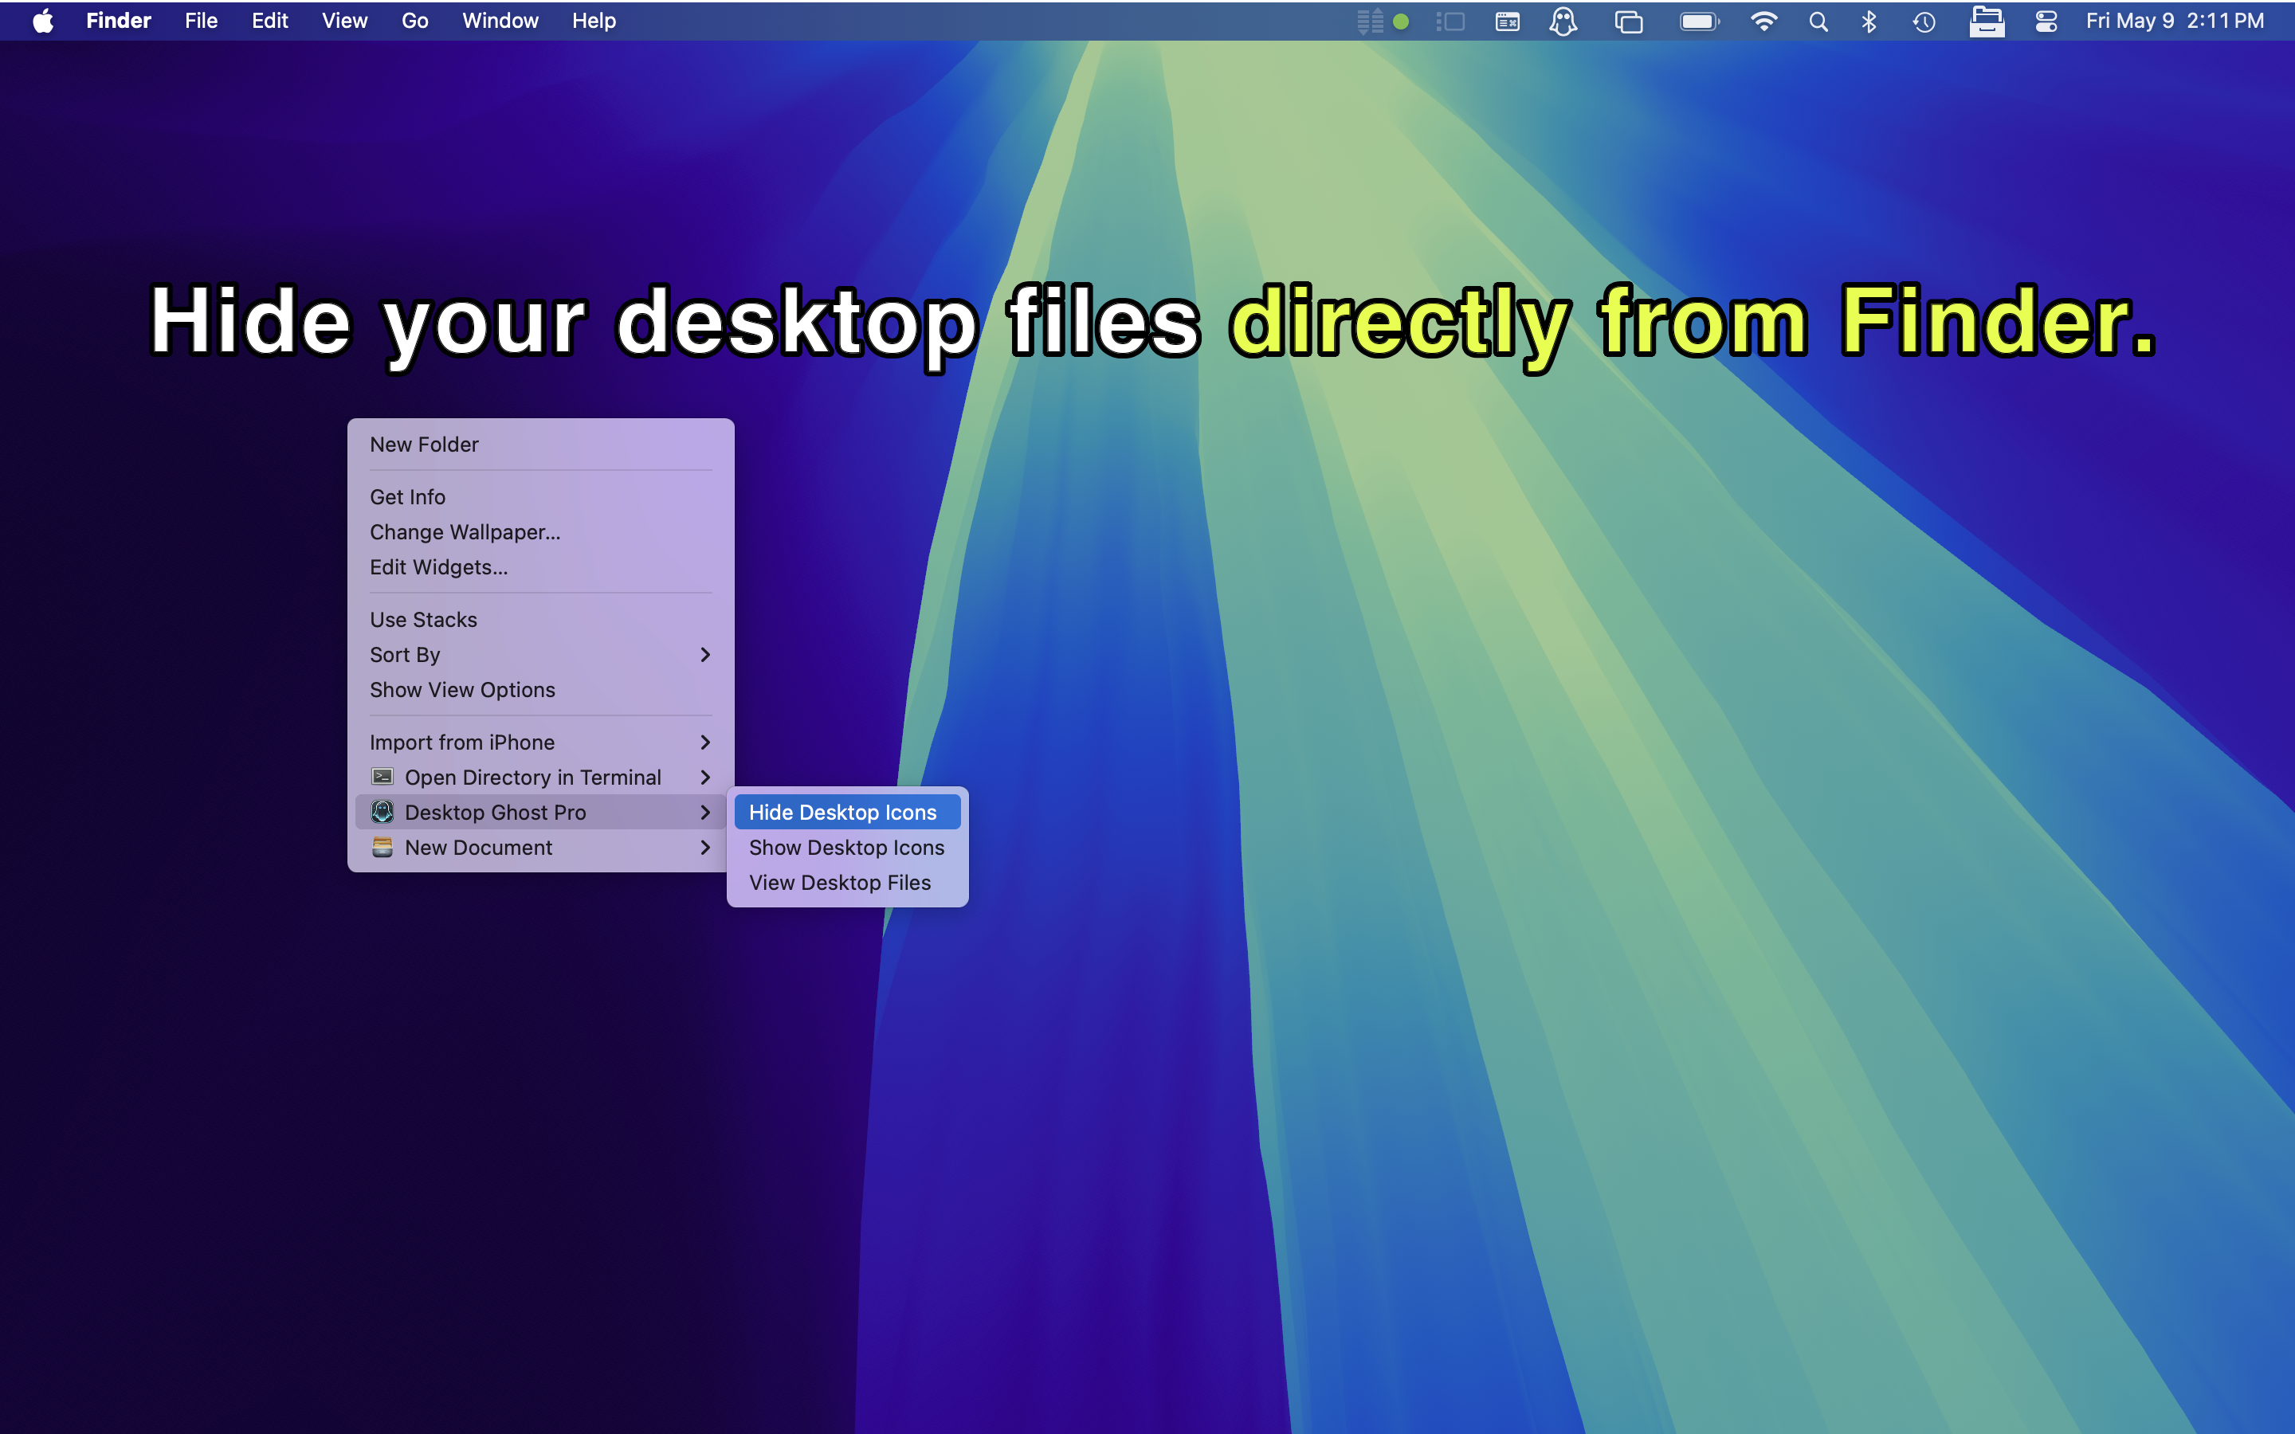Click the green dot status indicator

[x=1401, y=21]
